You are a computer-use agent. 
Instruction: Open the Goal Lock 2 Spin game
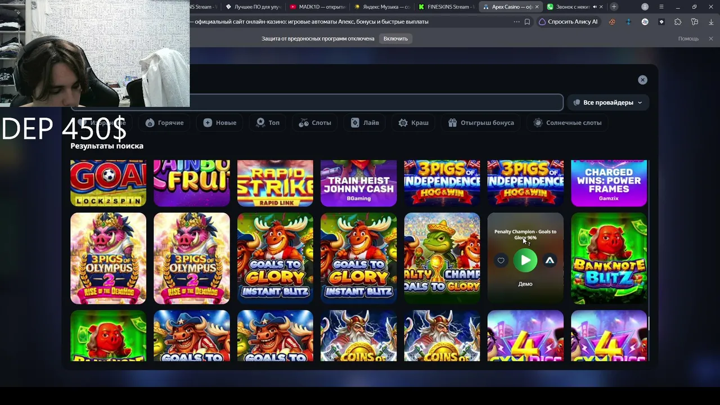(108, 183)
